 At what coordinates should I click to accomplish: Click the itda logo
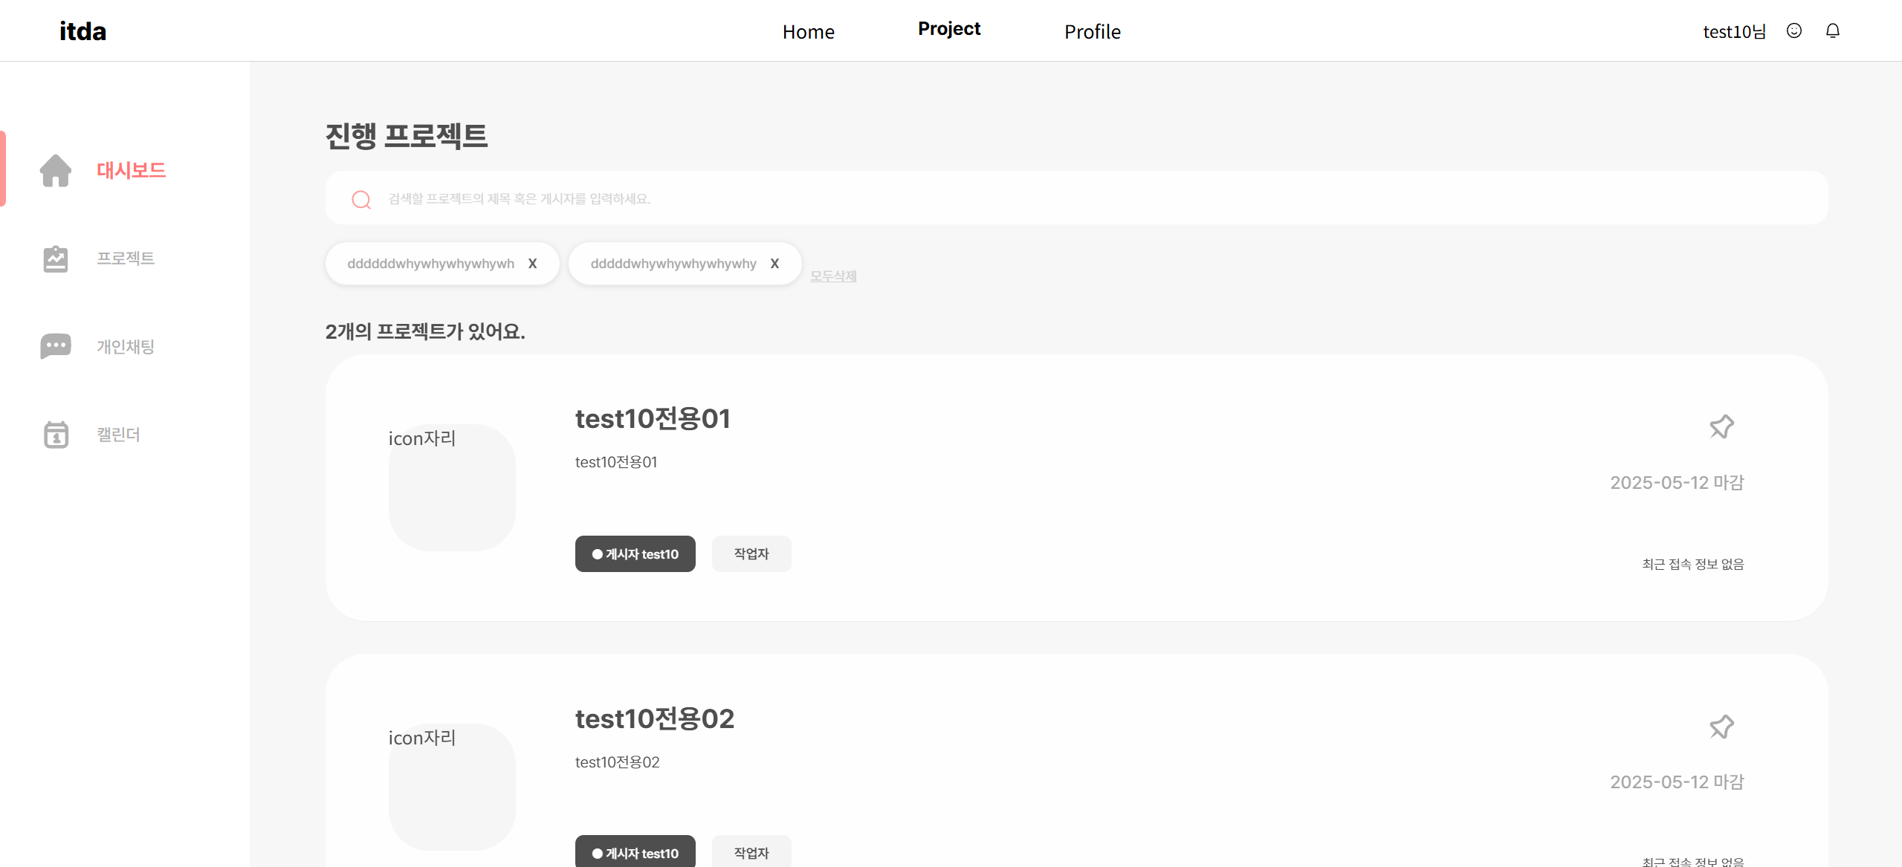(83, 31)
